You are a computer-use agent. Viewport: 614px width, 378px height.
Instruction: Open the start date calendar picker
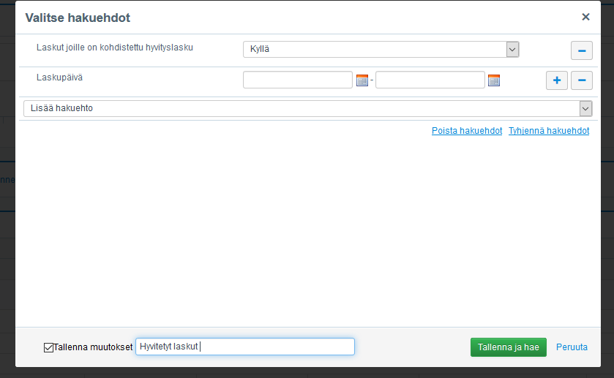[362, 80]
